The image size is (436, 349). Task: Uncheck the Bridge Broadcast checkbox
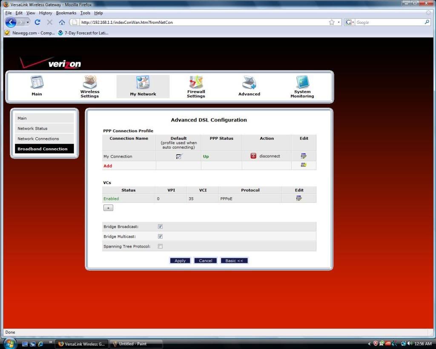tap(160, 227)
